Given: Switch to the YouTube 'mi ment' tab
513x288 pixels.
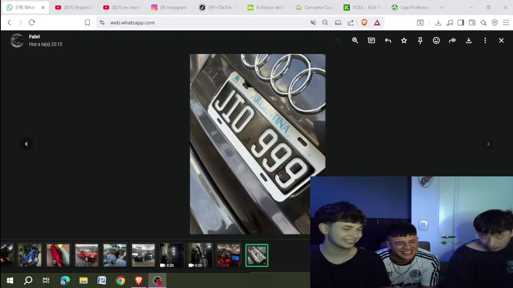Looking at the screenshot, I should [122, 8].
